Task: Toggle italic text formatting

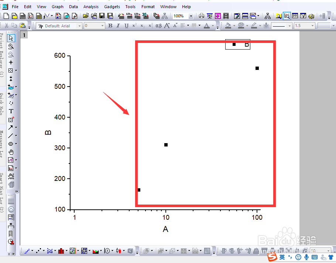Action: (118, 26)
